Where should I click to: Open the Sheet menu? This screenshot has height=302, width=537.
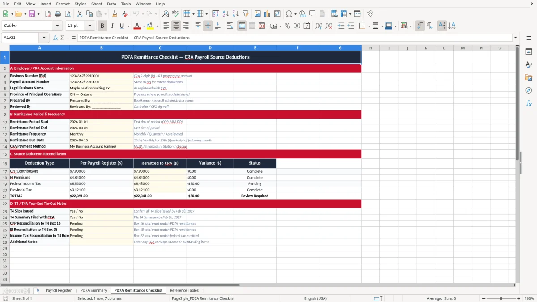(x=97, y=4)
